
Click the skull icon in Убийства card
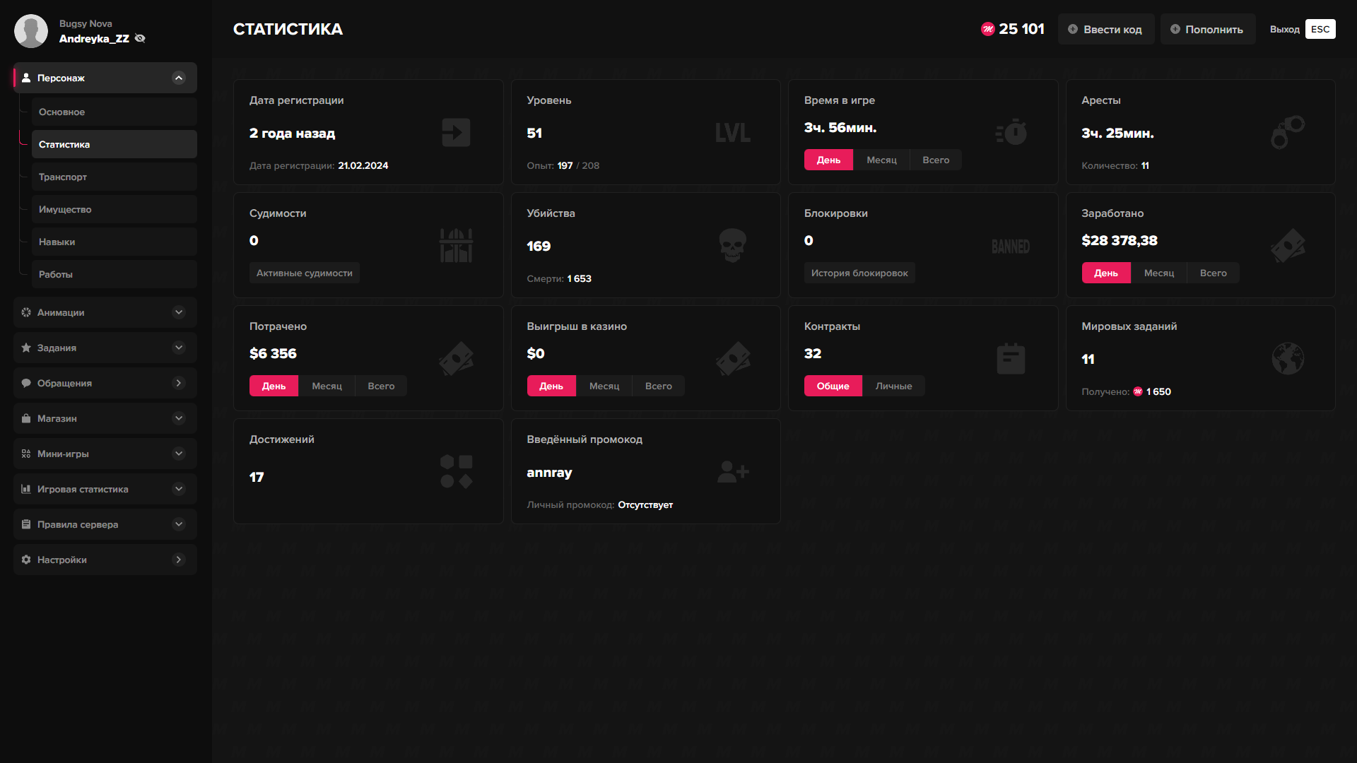coord(733,245)
